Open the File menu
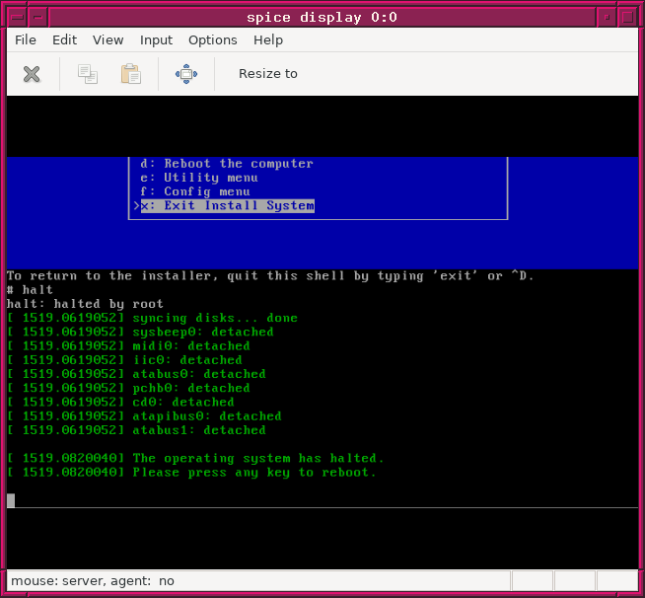The width and height of the screenshot is (645, 598). [26, 40]
